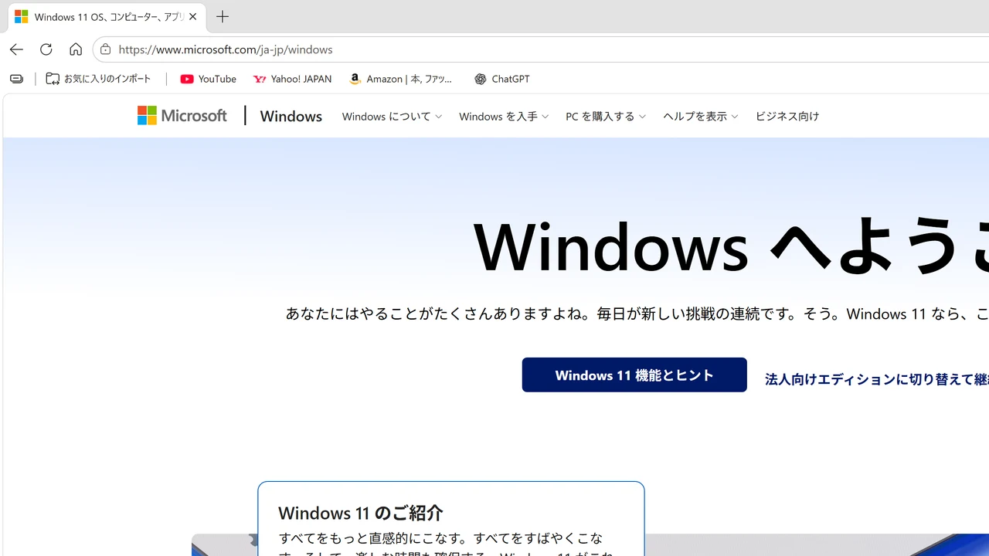Reload the page with the refresh icon
Viewport: 989px width, 556px height.
(x=46, y=49)
